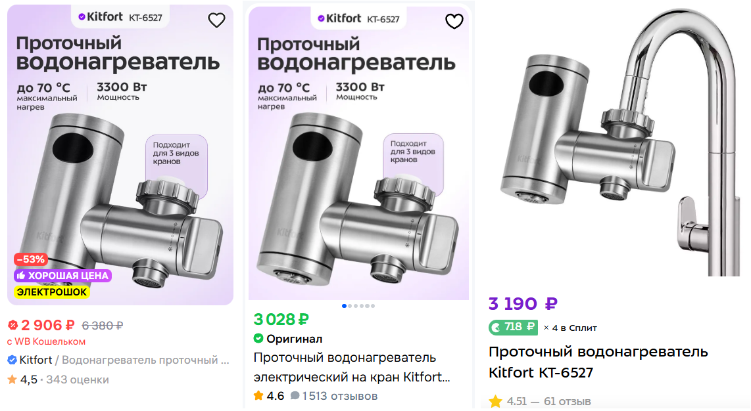The height and width of the screenshot is (411, 751).
Task: Open the 'Проточный водонагреватель Kitfort KT-6527' title link
Action: click(598, 362)
